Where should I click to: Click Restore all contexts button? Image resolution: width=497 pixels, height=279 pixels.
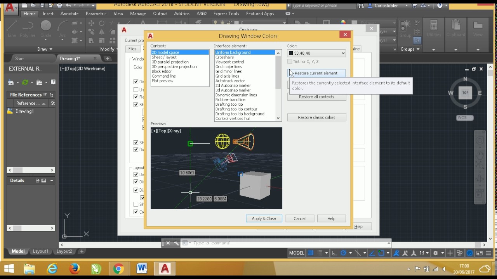tap(316, 97)
